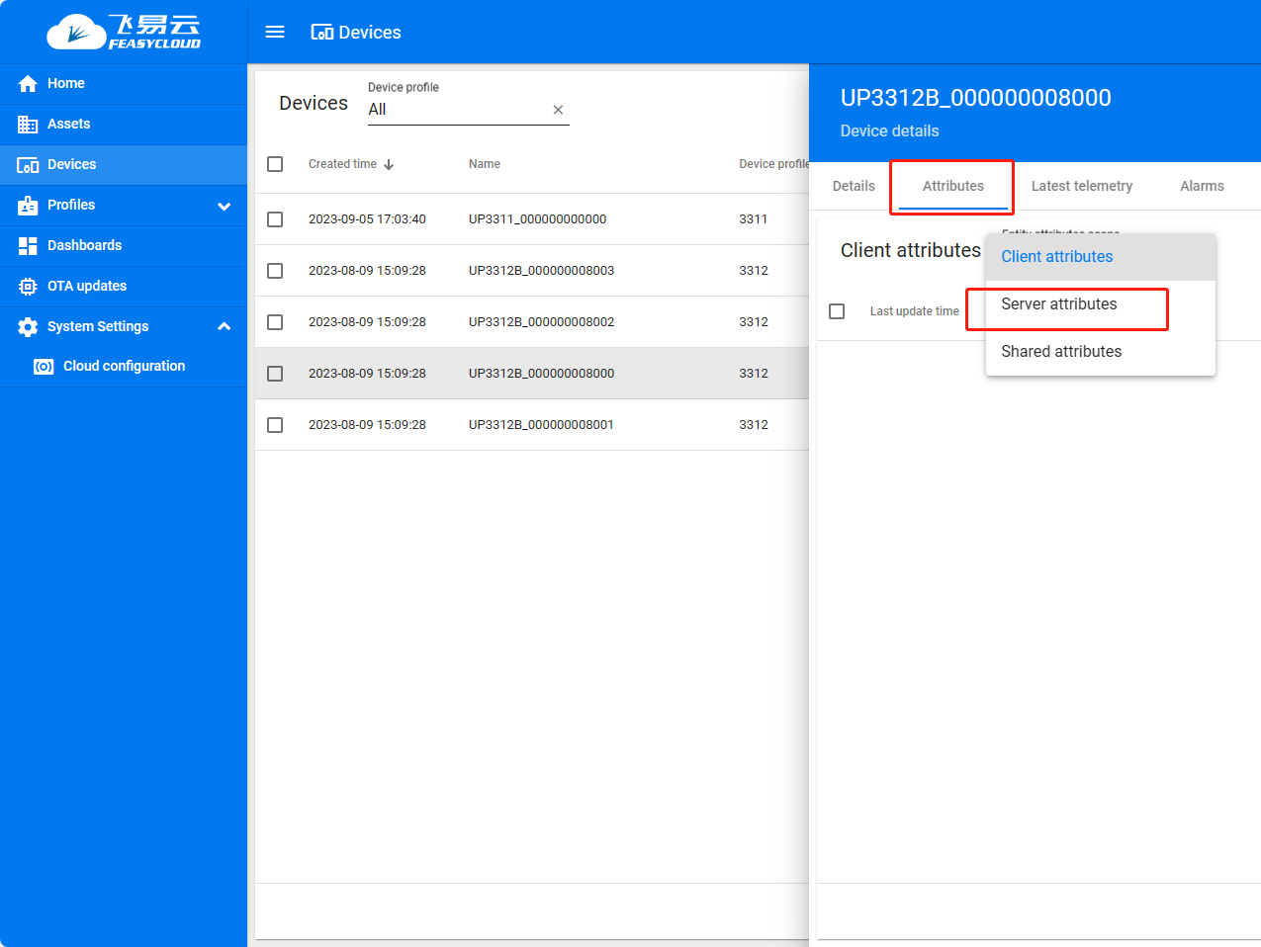Click the hamburger menu icon
Viewport: 1261px width, 947px height.
[x=275, y=32]
